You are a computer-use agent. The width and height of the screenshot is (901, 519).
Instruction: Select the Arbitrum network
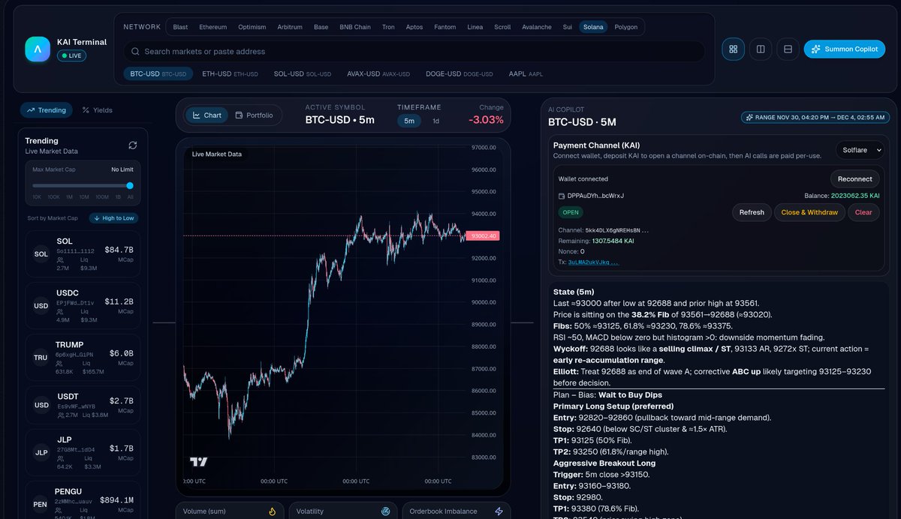click(x=290, y=27)
